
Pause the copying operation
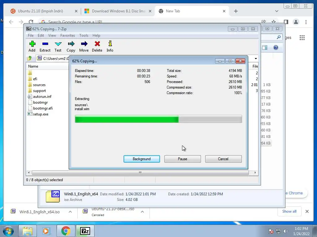pyautogui.click(x=183, y=159)
